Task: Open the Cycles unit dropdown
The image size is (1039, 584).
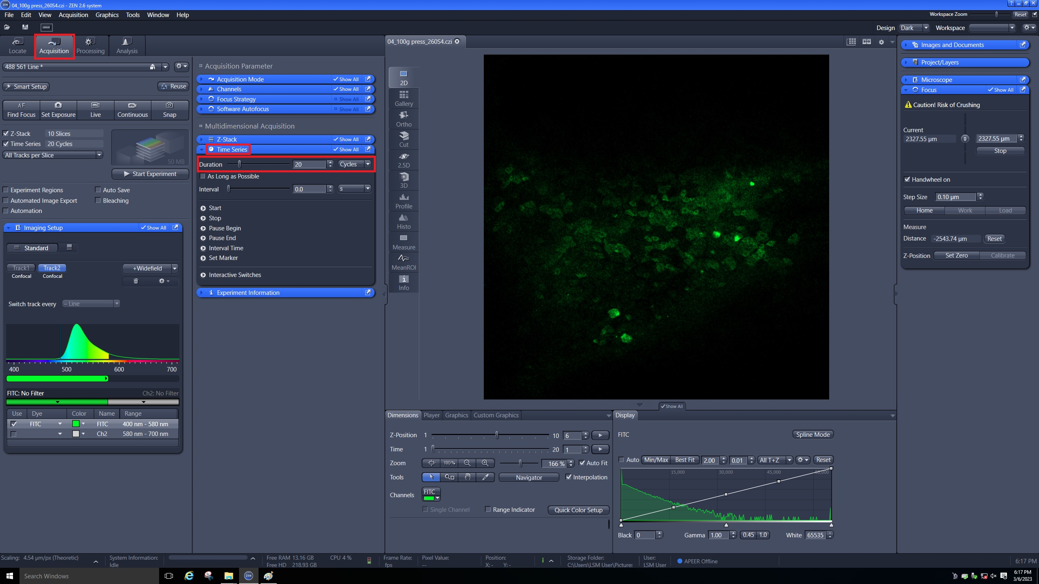Action: point(355,164)
